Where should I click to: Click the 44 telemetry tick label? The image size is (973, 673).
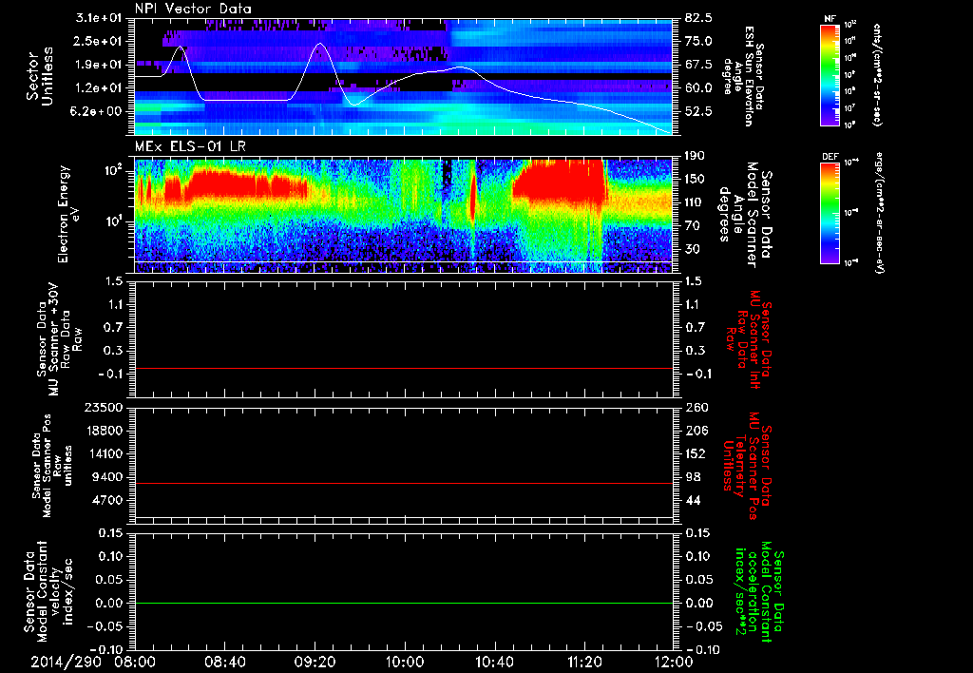(693, 500)
